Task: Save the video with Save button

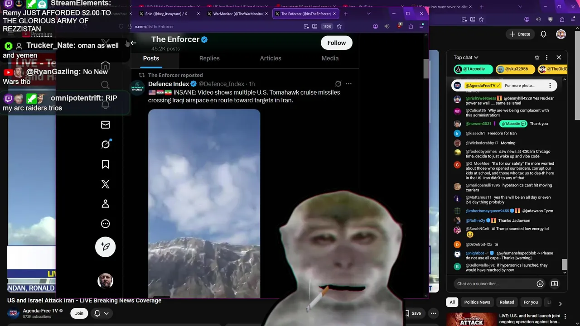Action: tap(413, 313)
